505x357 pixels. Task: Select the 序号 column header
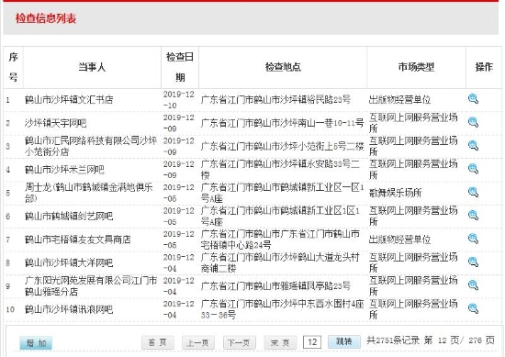13,67
